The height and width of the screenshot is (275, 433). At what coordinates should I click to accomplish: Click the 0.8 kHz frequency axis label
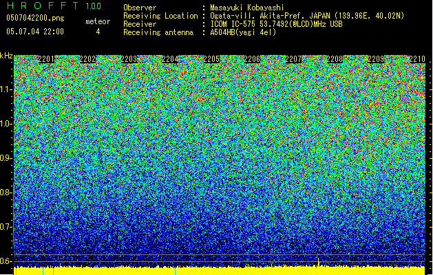click(6, 192)
